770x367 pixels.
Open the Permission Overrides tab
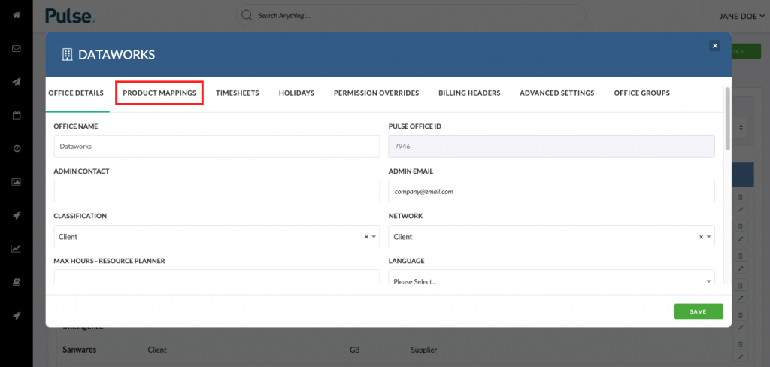point(376,93)
